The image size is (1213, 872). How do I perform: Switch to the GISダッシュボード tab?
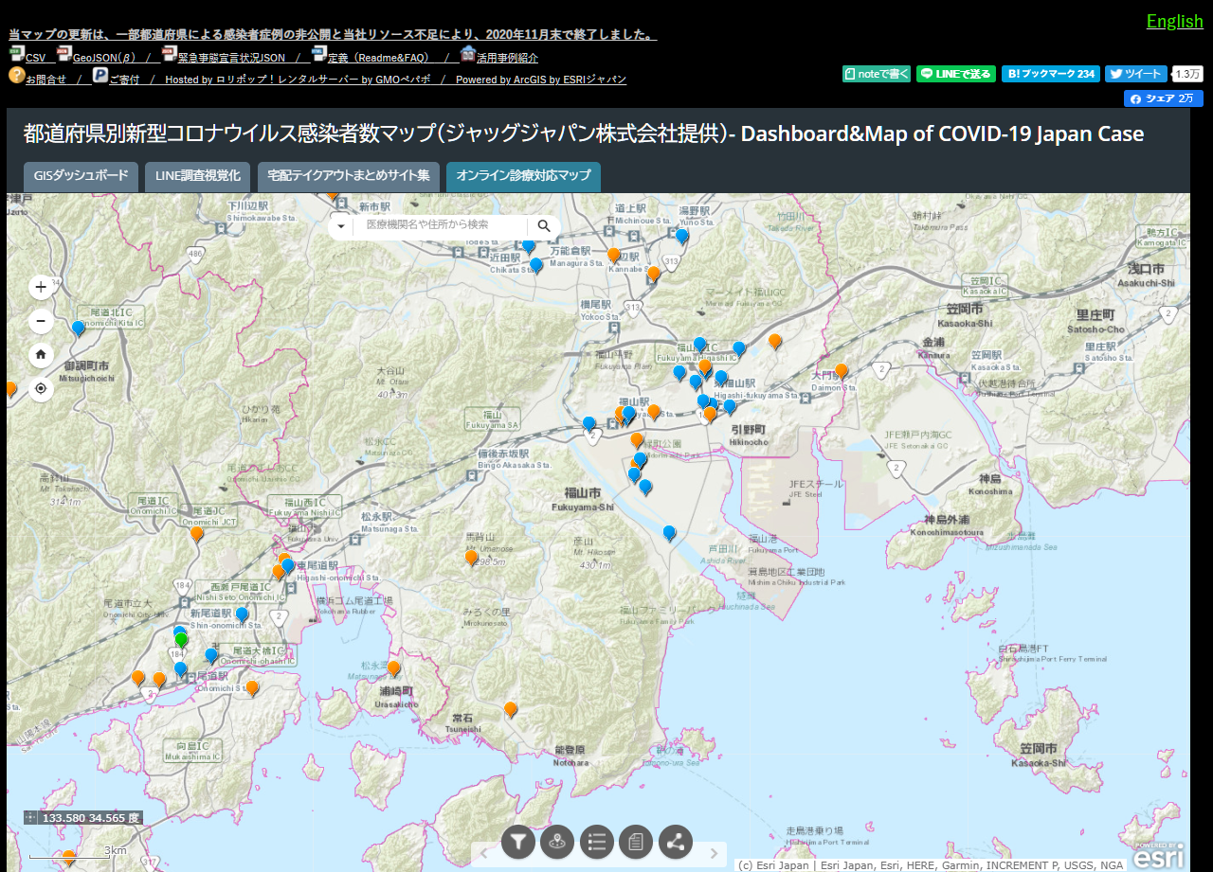click(80, 177)
